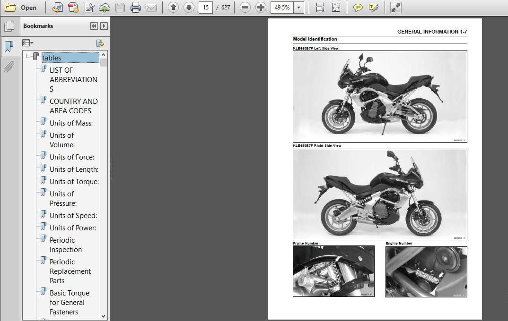Viewport: 508px width, 321px height.
Task: Zoom in with plus button
Action: pos(261,8)
